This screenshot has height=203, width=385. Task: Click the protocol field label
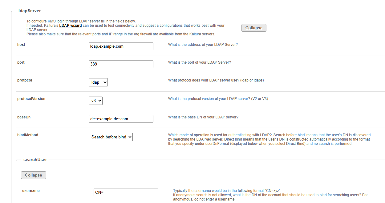[25, 80]
